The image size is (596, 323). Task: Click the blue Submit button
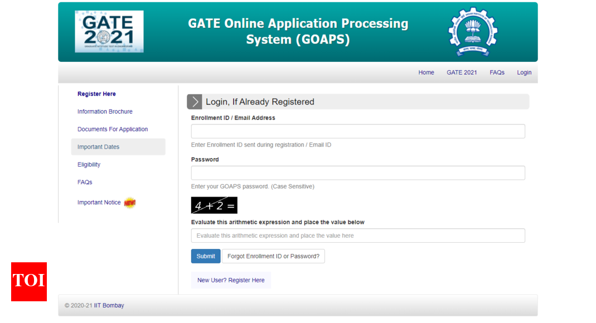[x=206, y=256]
